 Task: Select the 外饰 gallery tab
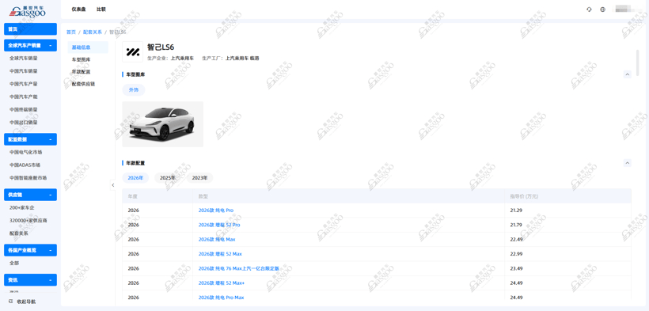(x=134, y=90)
